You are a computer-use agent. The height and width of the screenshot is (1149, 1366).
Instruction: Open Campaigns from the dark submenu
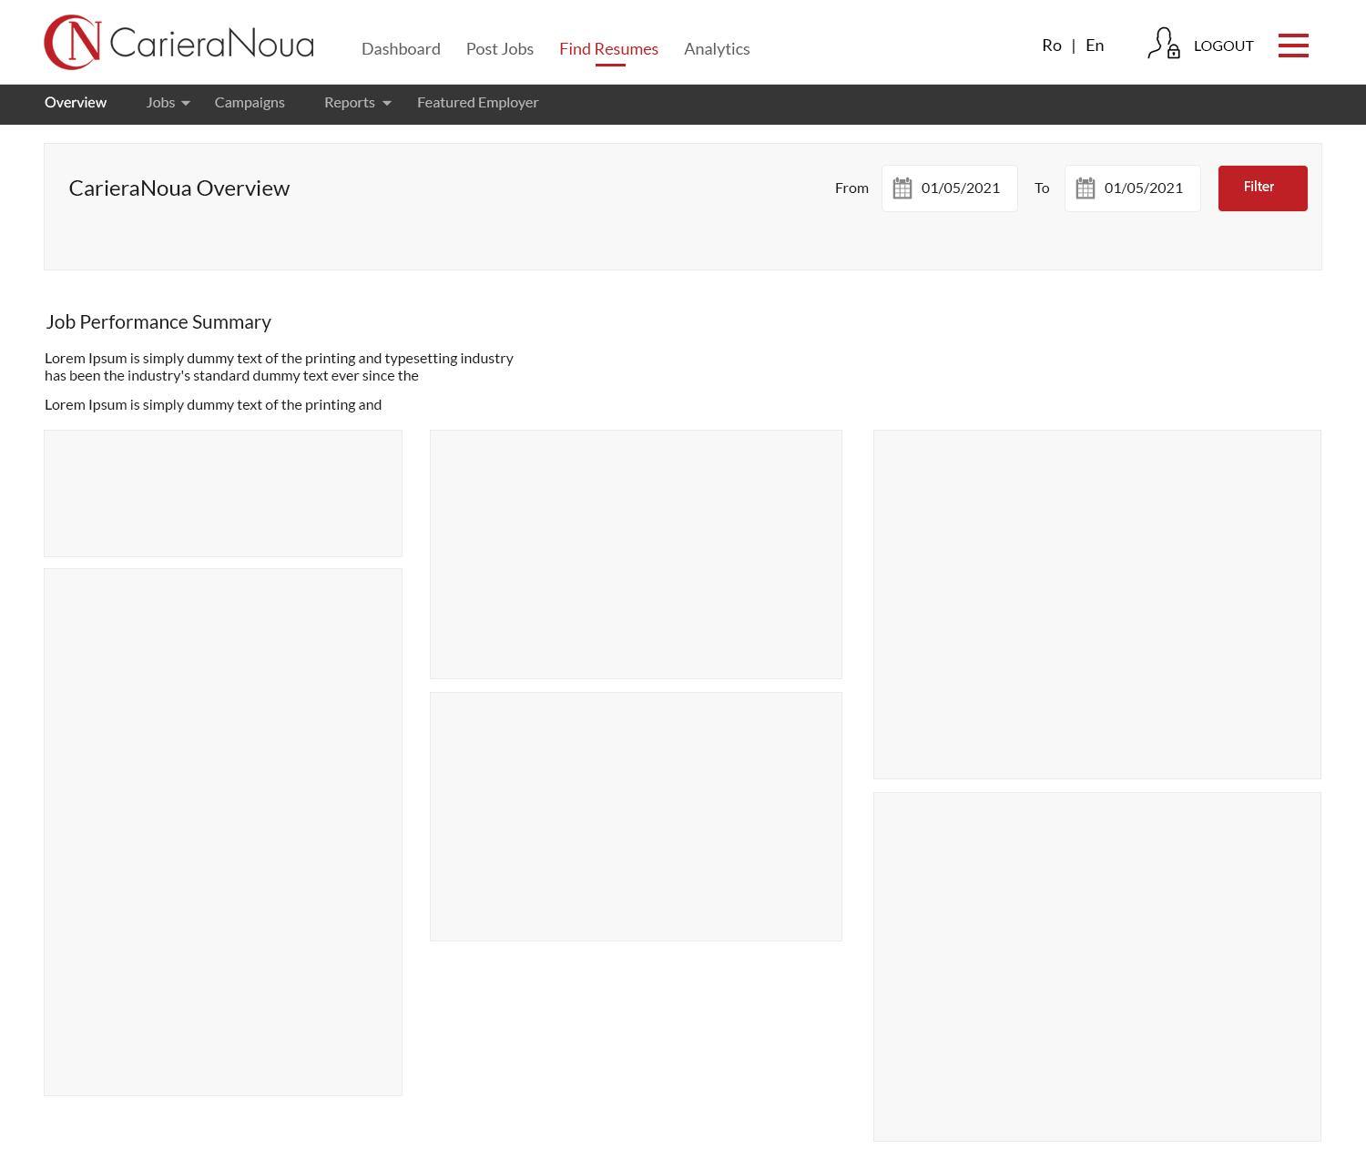(x=250, y=103)
